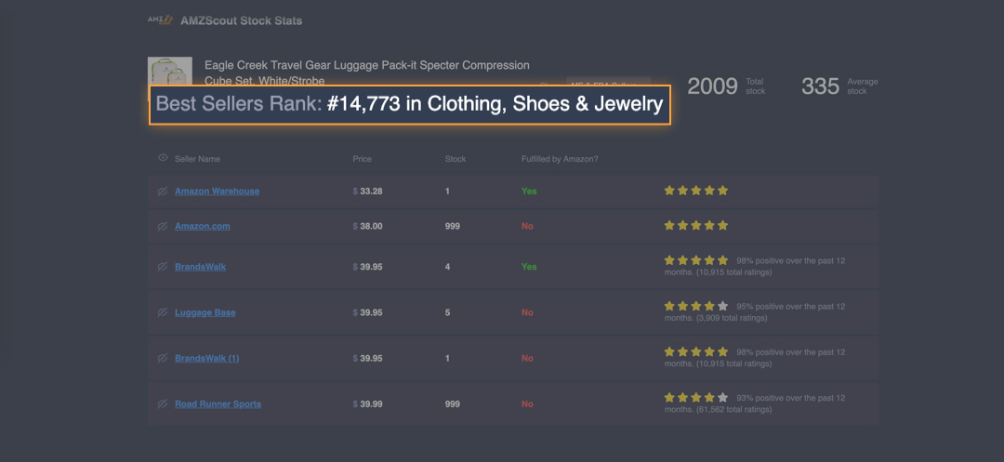This screenshot has height=462, width=1004.
Task: Click the 'Yes' fulfilled value for BrandsWalk row
Action: (x=529, y=267)
